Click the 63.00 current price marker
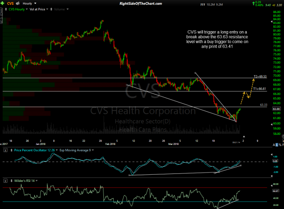284x209 pixels. [x=276, y=109]
